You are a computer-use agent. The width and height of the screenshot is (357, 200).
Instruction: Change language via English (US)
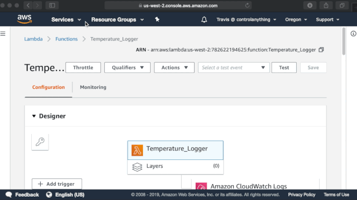[x=70, y=194]
